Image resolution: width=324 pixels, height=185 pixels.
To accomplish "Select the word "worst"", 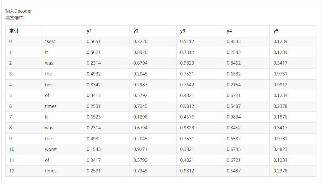I will 51,149.
